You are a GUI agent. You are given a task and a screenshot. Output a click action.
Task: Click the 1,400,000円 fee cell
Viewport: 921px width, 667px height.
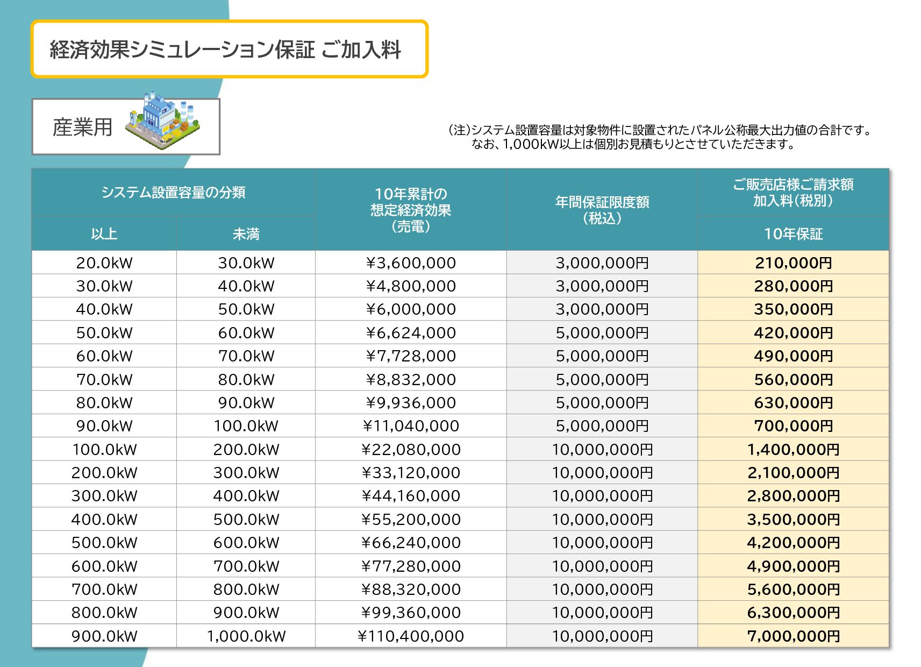tap(793, 449)
